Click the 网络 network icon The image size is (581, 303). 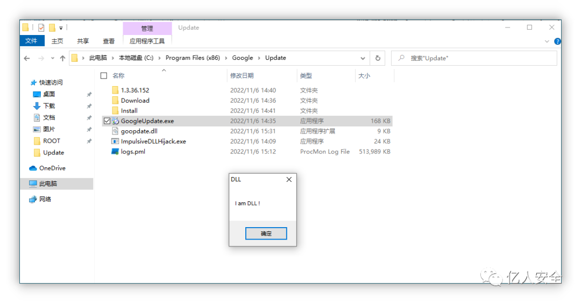[x=33, y=199]
